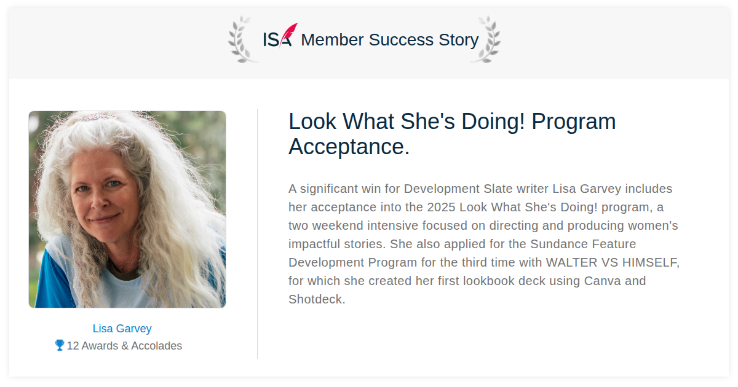
Task: Click the left laurel wreath icon
Action: point(243,39)
